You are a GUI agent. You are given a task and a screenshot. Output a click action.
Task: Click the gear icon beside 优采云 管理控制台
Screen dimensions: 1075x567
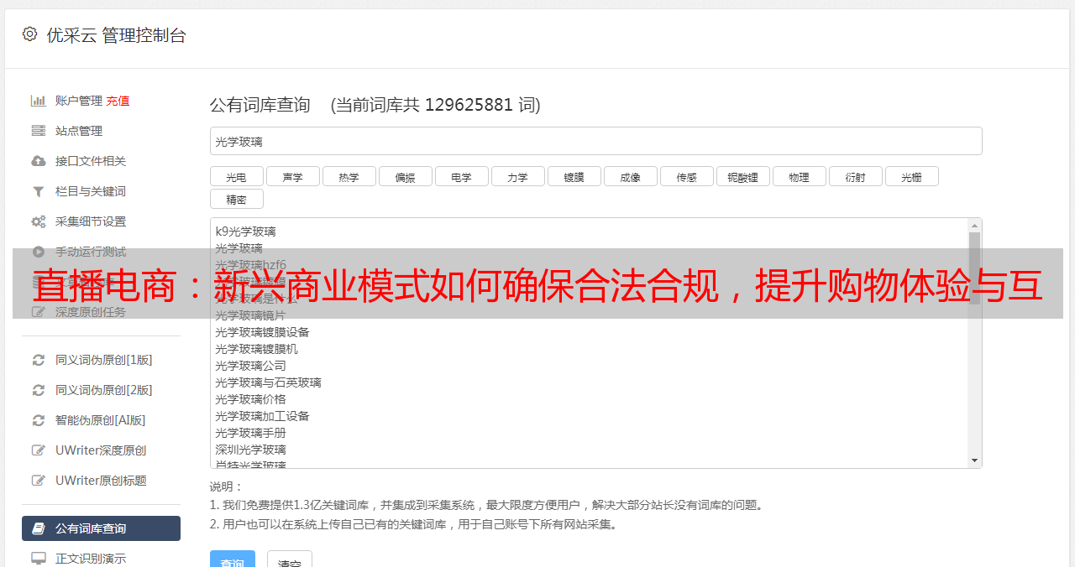pyautogui.click(x=30, y=34)
